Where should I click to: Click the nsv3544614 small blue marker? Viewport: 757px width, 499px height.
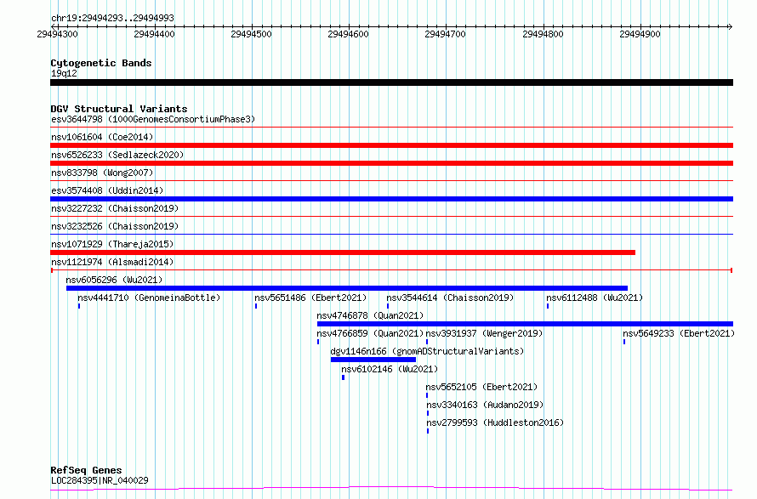[388, 306]
